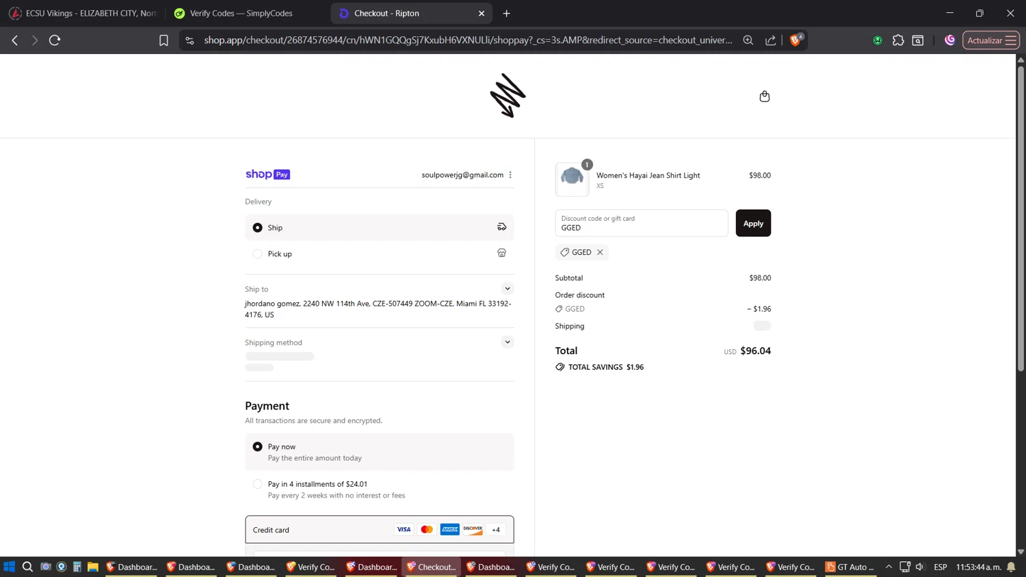Go forward with the forward arrow

[34, 40]
